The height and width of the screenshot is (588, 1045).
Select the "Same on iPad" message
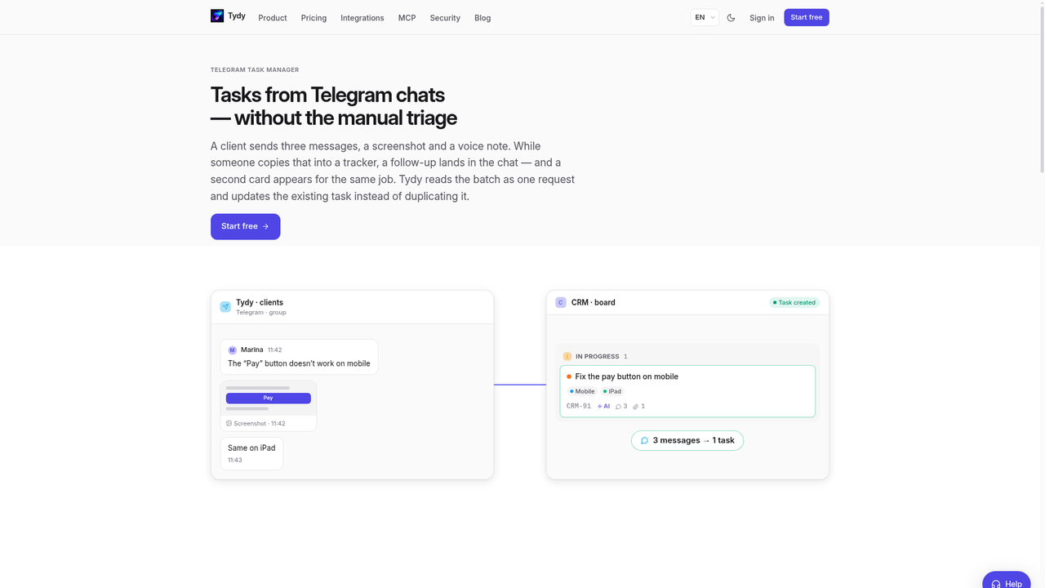251,453
